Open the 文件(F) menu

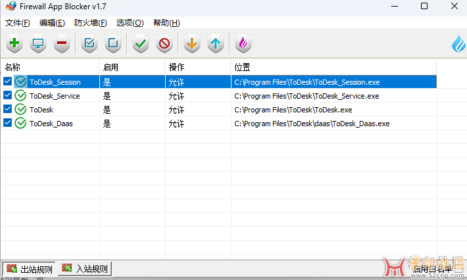pyautogui.click(x=18, y=23)
